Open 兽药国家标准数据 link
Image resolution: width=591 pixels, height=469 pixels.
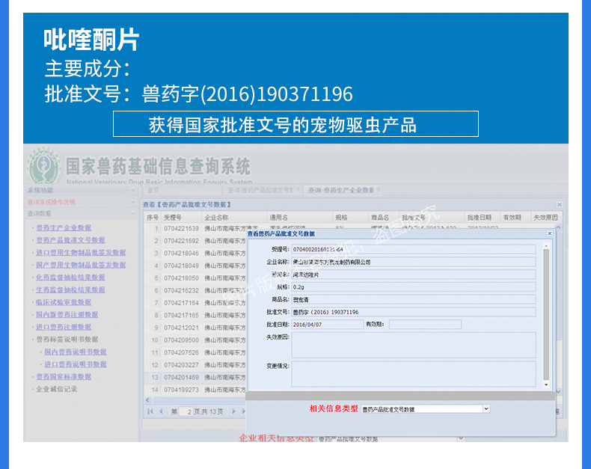pyautogui.click(x=64, y=377)
